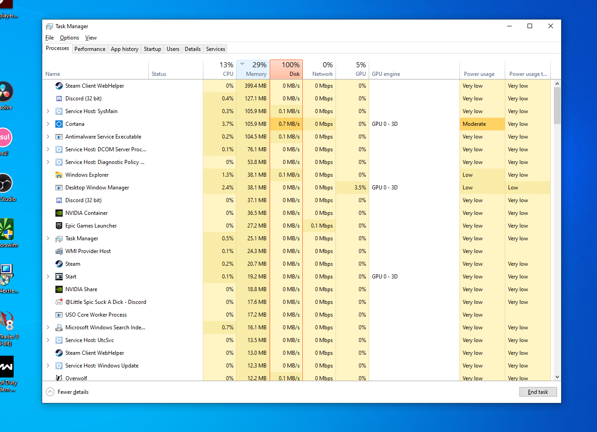Sort by the Disk 100% column header
The width and height of the screenshot is (597, 432).
point(286,69)
